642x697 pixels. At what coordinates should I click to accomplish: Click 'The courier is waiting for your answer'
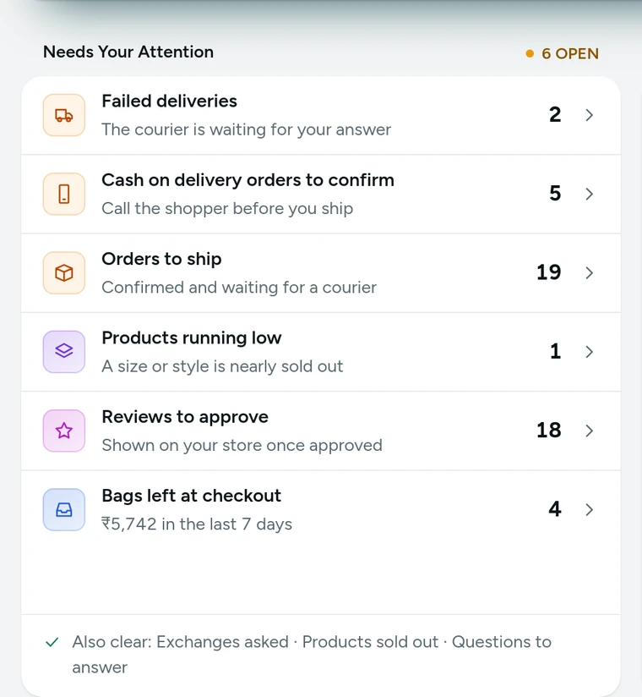(246, 129)
